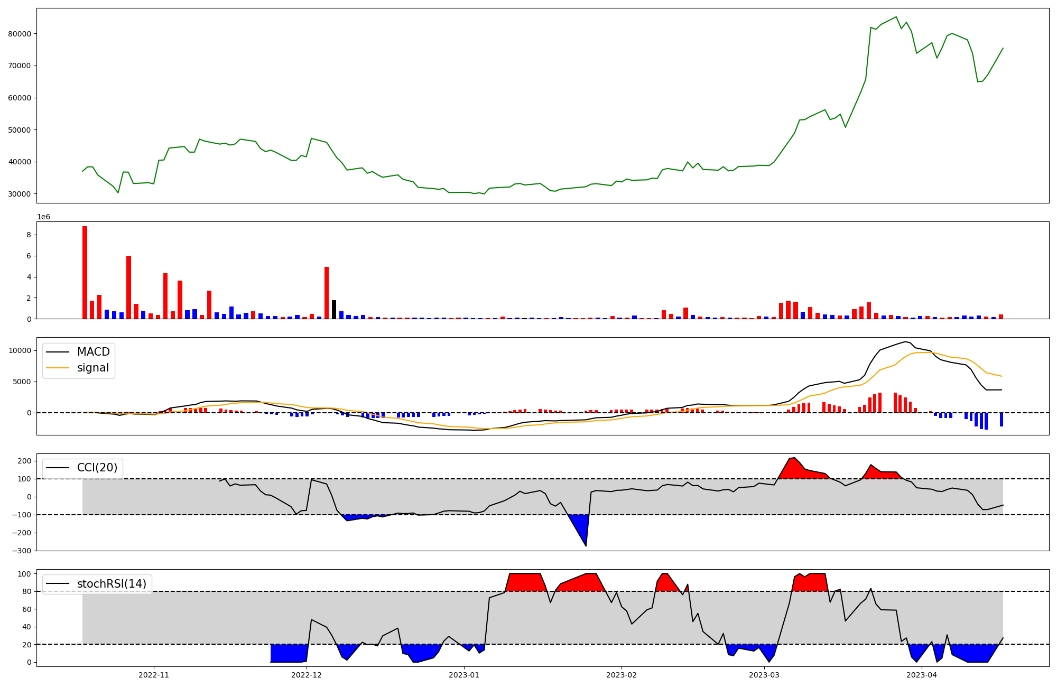Click the tallest red volume bar

pyautogui.click(x=85, y=272)
